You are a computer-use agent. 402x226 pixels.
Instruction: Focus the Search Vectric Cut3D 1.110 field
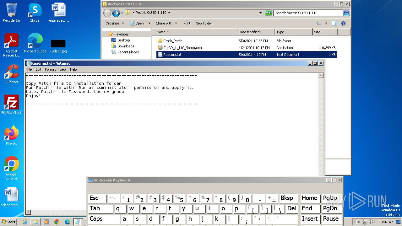[308, 13]
